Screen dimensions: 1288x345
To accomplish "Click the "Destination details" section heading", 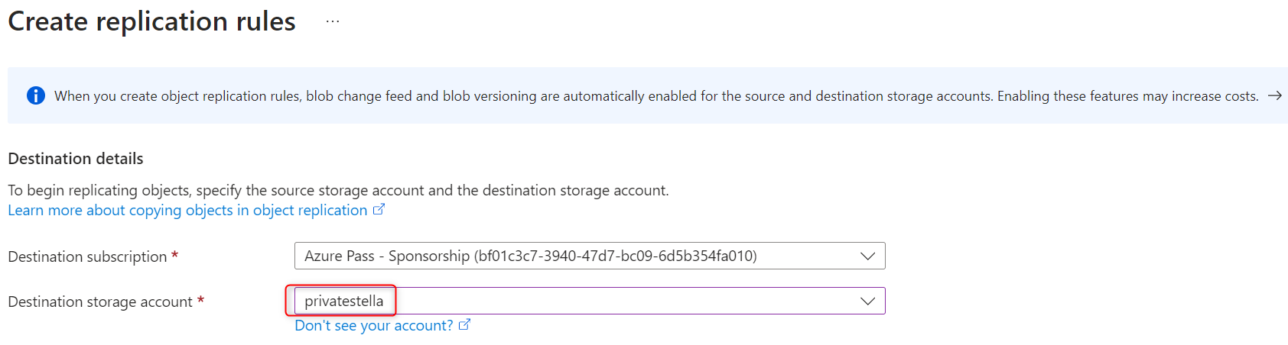I will click(76, 159).
